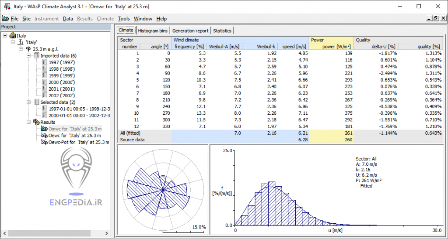Open the Tools menu

124,19
